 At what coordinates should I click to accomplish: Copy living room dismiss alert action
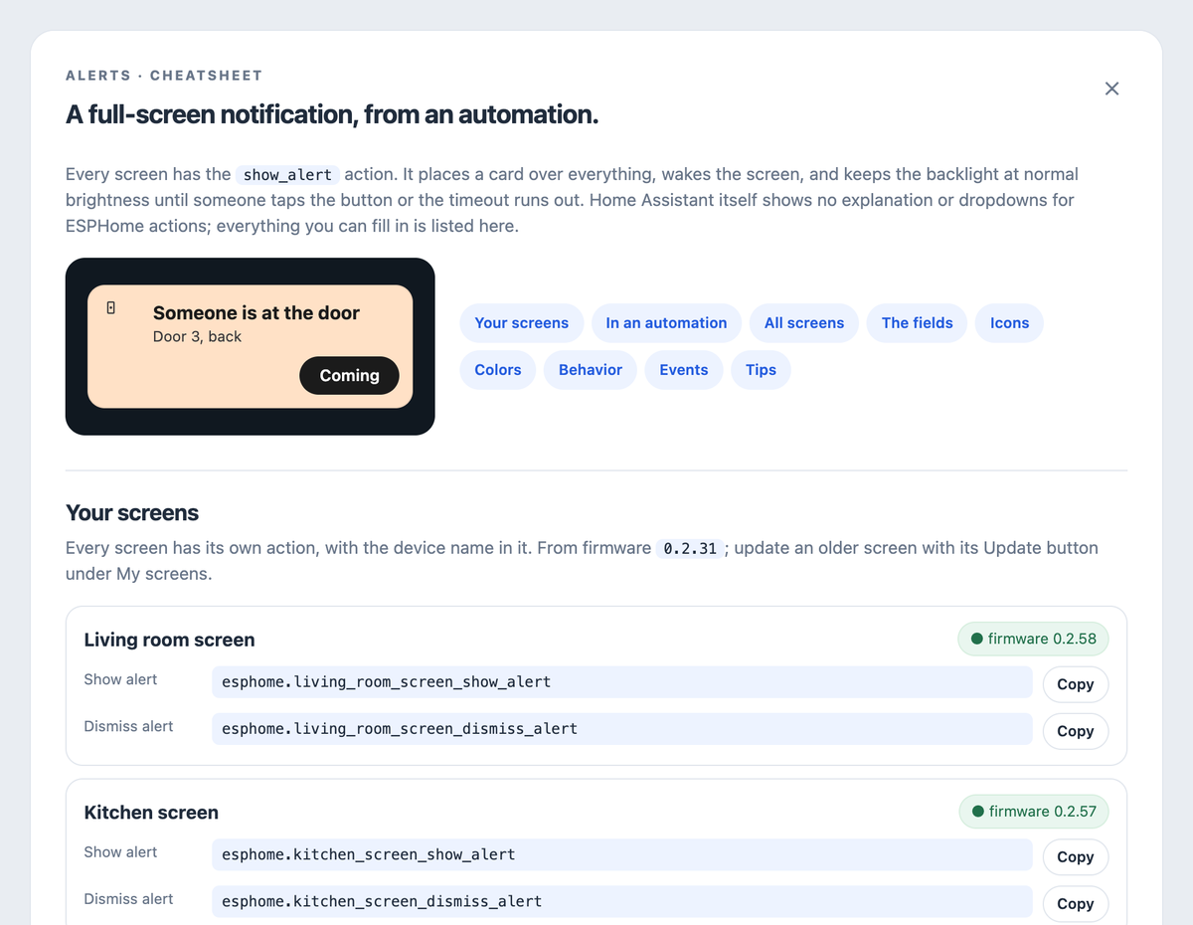(1076, 731)
